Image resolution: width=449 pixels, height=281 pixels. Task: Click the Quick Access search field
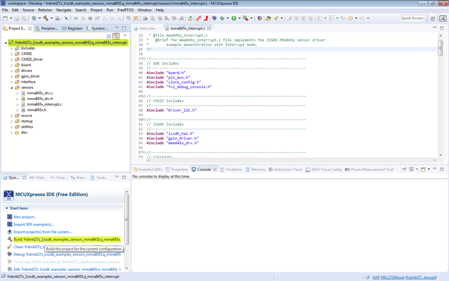click(412, 18)
